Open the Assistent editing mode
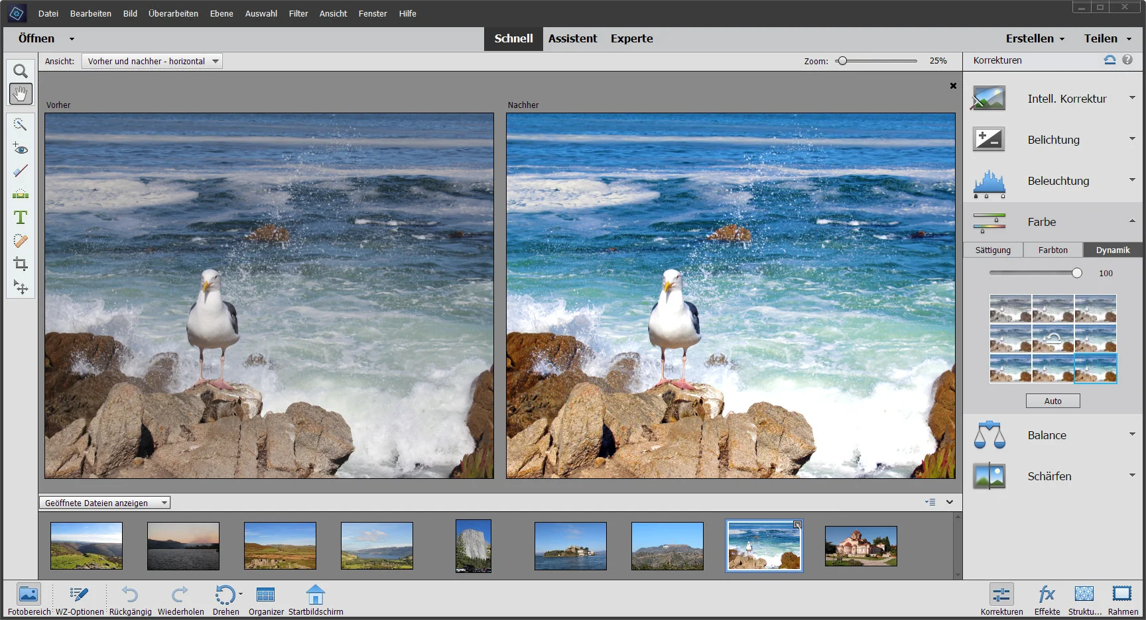Screen dimensions: 1146x620 click(x=572, y=38)
